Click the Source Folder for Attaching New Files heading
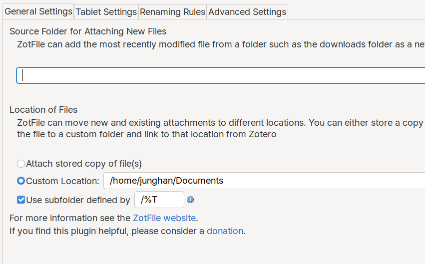Image resolution: width=425 pixels, height=264 pixels. pos(88,31)
